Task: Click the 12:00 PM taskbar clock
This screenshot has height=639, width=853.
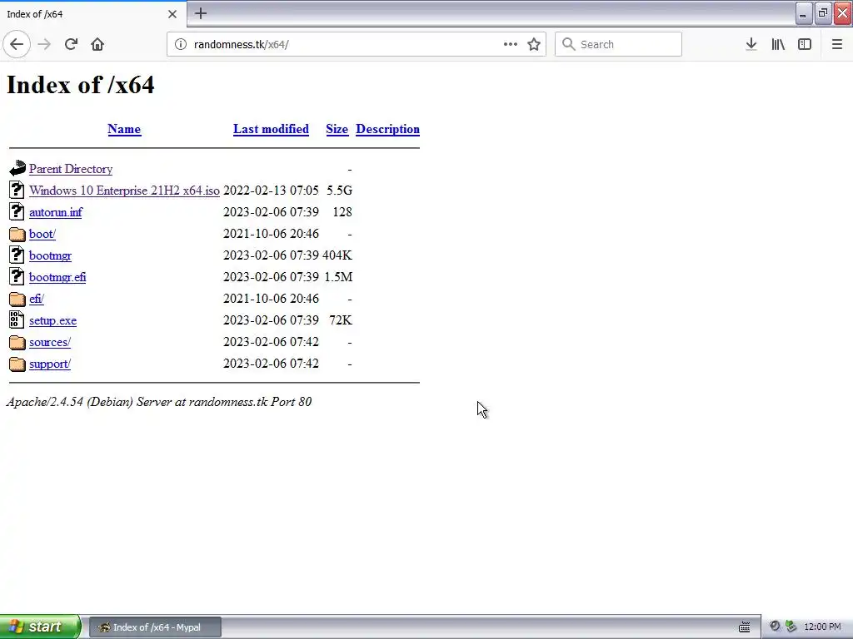Action: pos(822,627)
